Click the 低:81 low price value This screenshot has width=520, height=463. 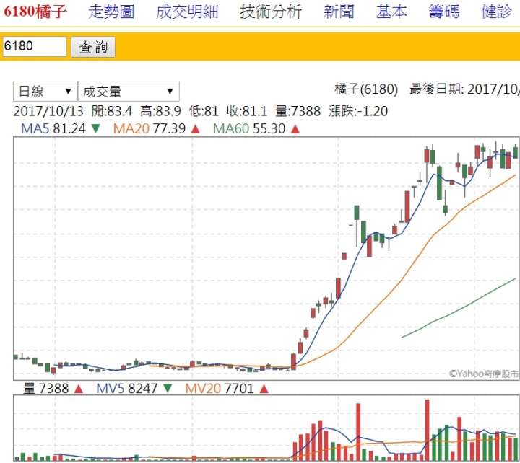[x=204, y=111]
